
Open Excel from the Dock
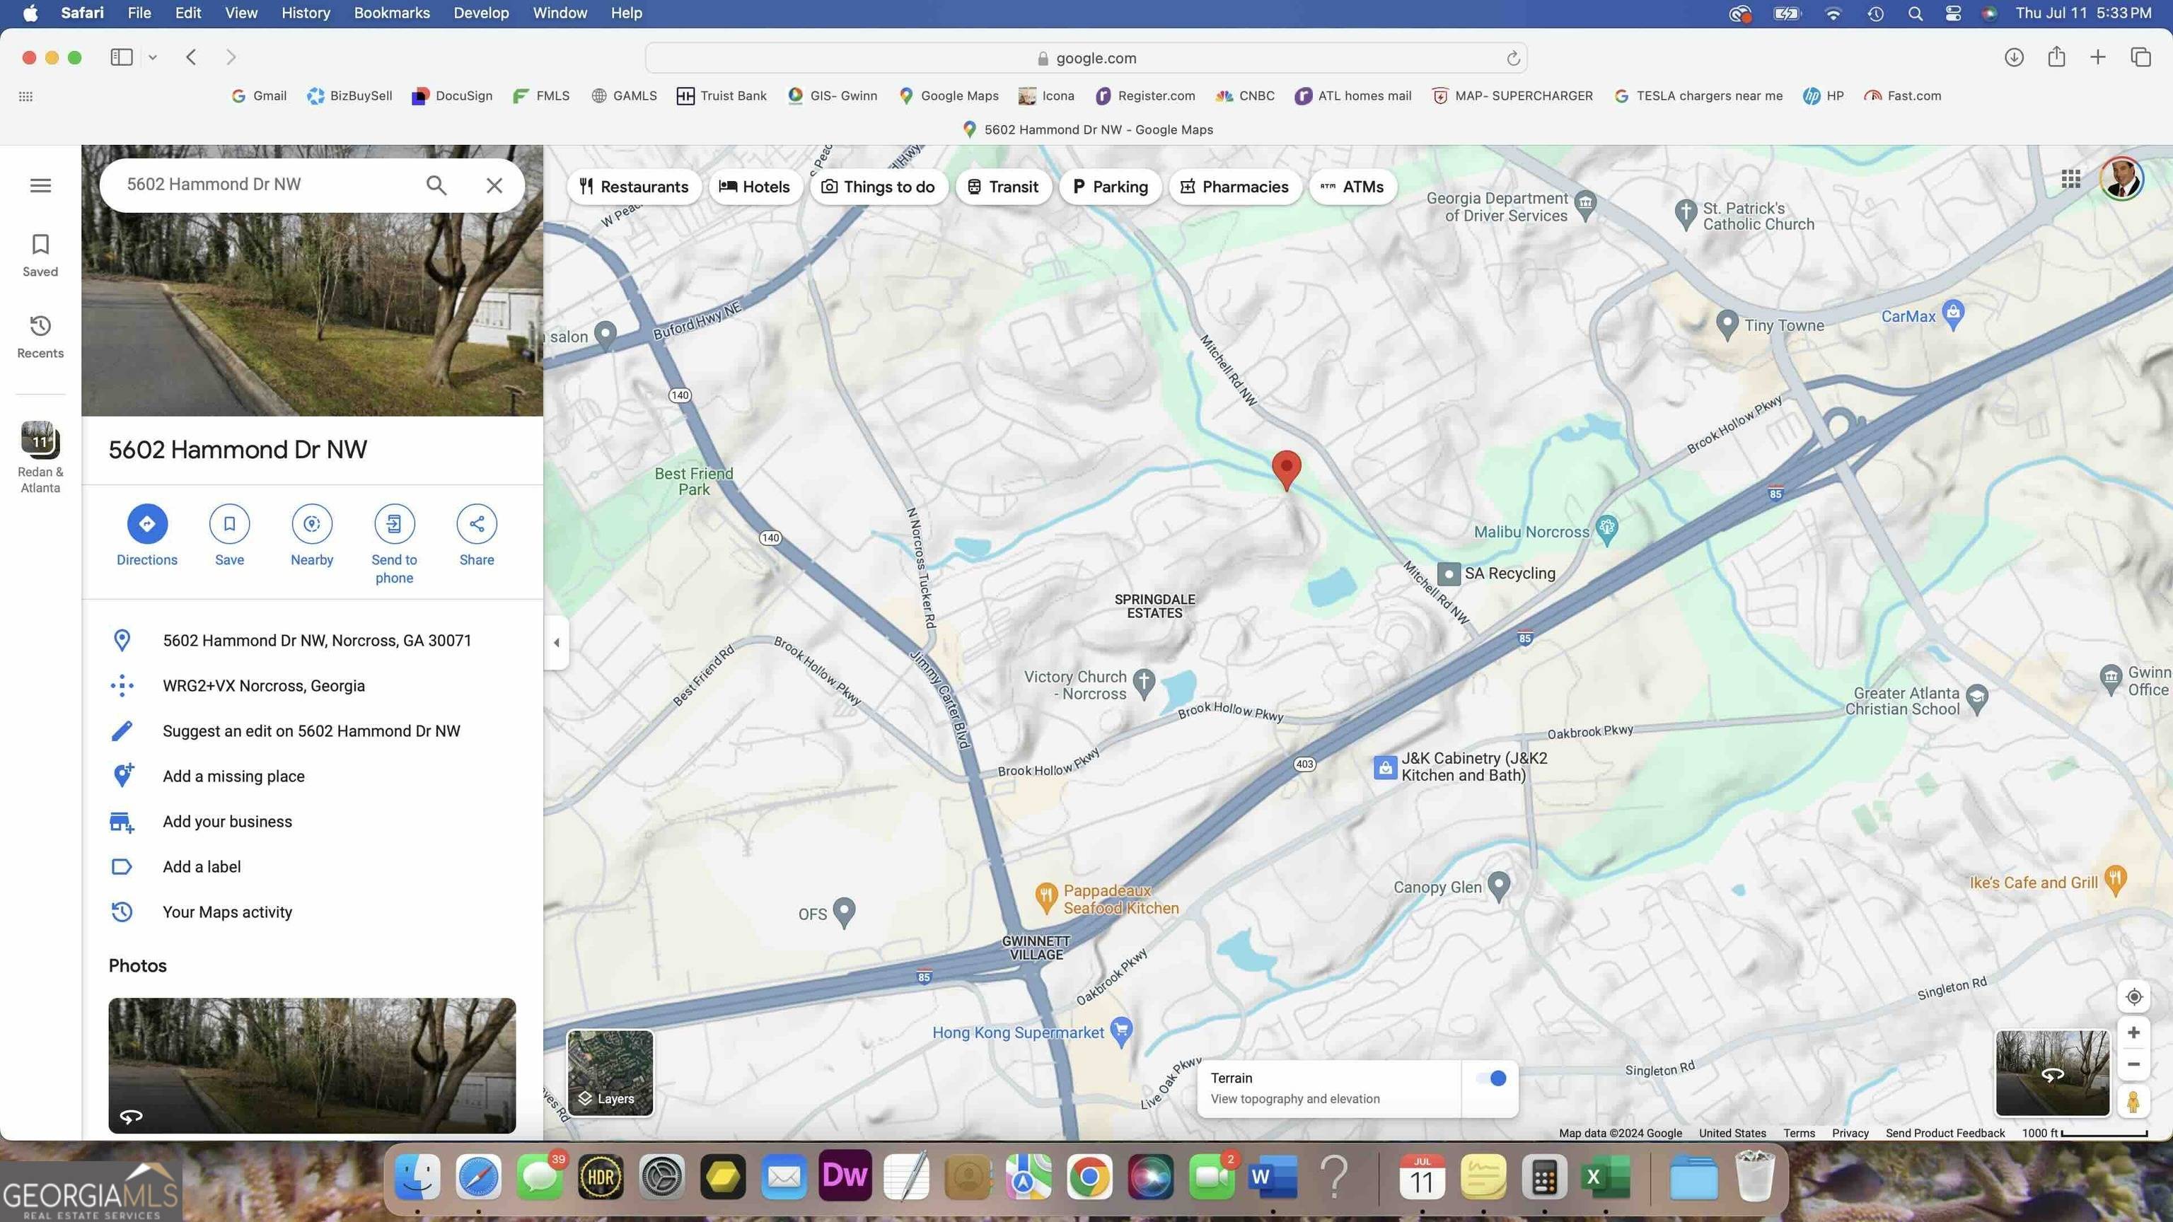pyautogui.click(x=1604, y=1177)
